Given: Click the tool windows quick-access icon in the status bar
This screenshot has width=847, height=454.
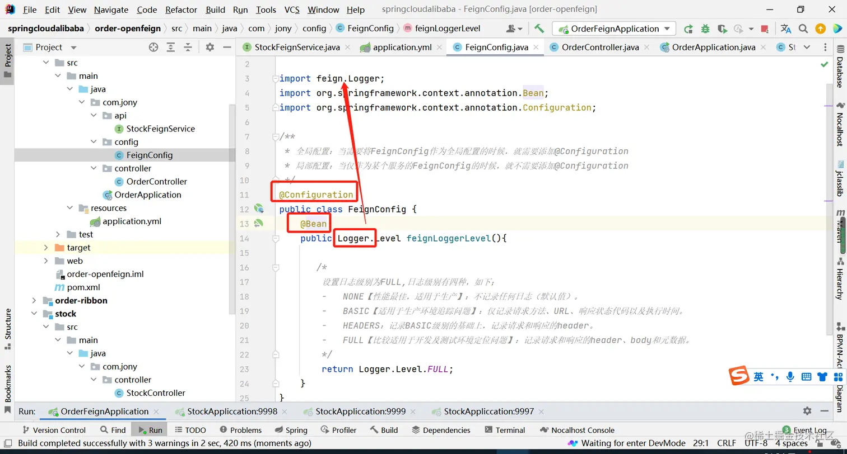Looking at the screenshot, I should click(x=7, y=443).
